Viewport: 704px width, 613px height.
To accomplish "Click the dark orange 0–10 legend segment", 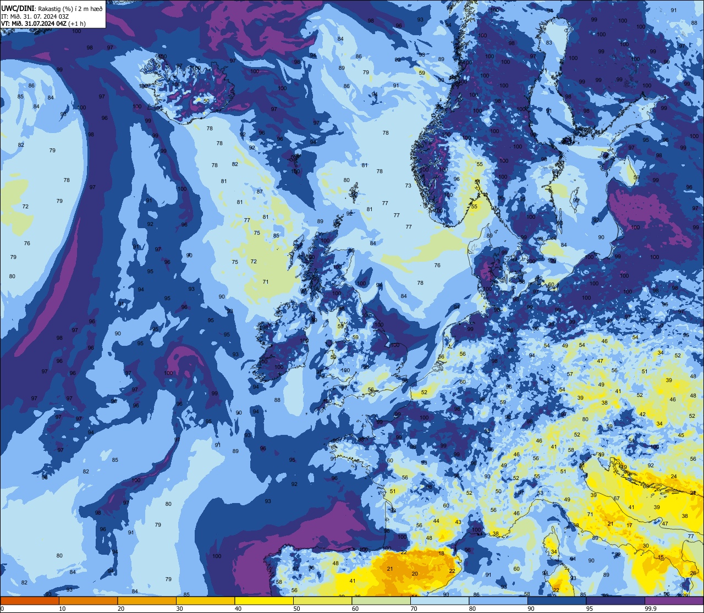I will (x=30, y=600).
